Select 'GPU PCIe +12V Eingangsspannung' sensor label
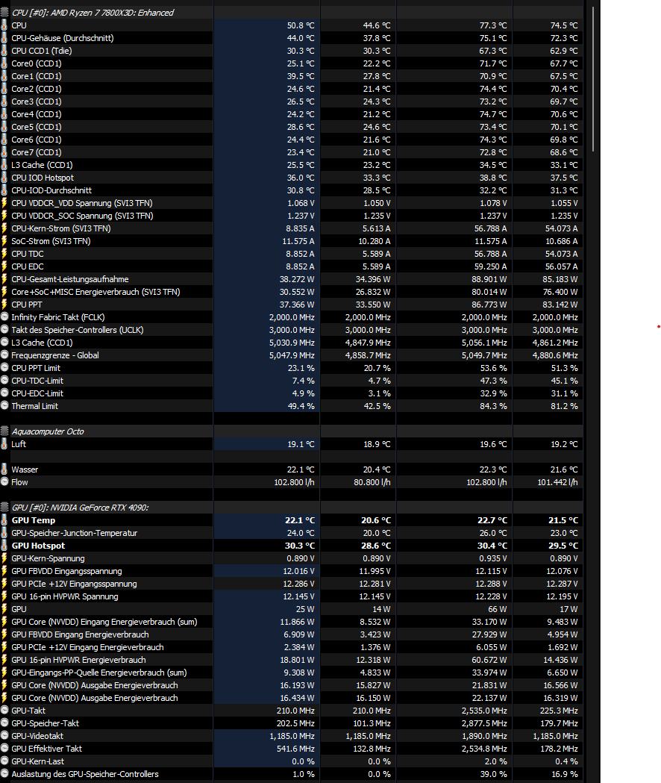661x783 pixels. (75, 583)
